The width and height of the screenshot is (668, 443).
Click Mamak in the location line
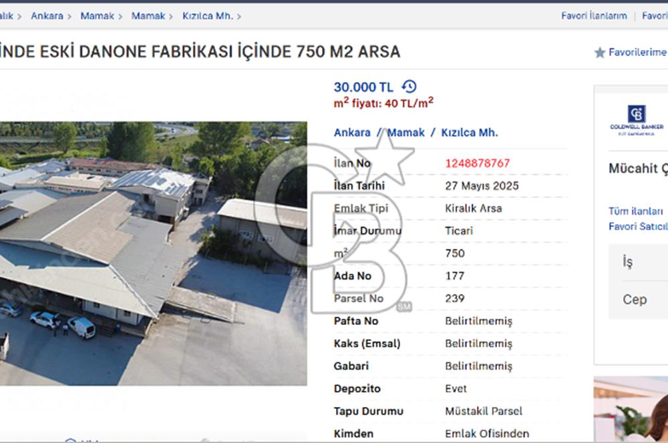(x=405, y=133)
